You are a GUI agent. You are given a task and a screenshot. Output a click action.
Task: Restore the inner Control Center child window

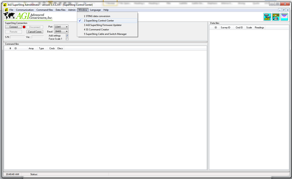[x=284, y=10]
